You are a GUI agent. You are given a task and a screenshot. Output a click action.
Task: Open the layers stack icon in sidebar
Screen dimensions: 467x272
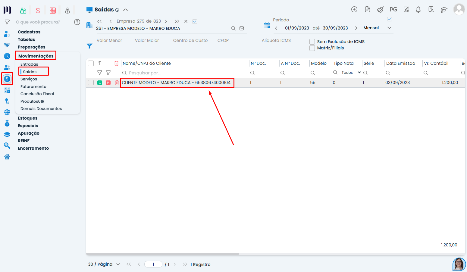click(x=7, y=134)
